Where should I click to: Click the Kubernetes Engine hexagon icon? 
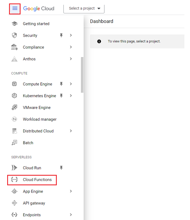coord(14,96)
